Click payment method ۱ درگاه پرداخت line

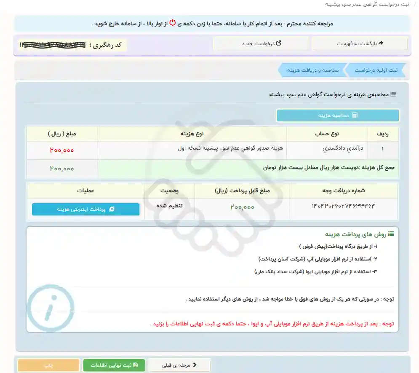click(x=338, y=246)
